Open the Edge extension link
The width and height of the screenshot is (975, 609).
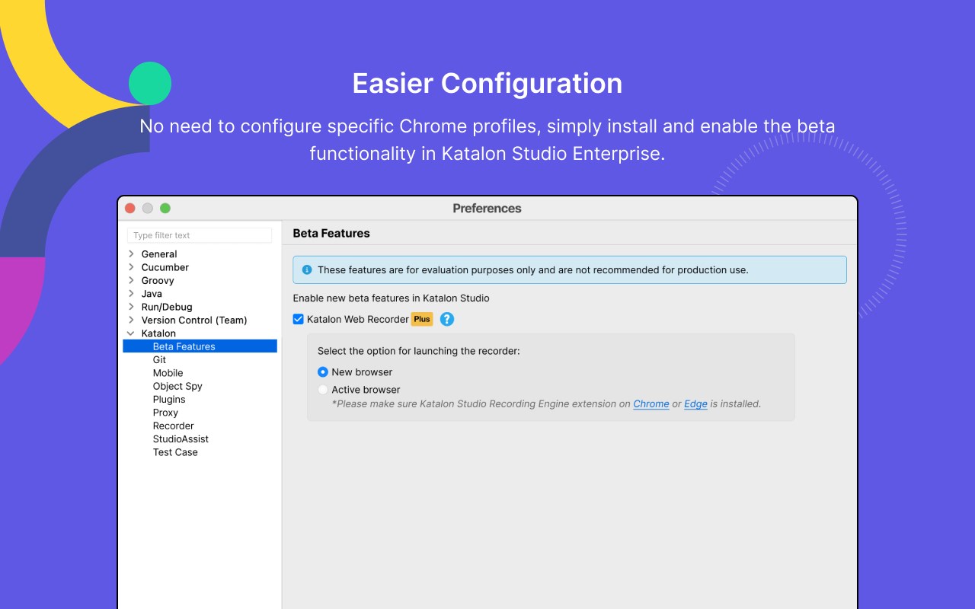695,404
